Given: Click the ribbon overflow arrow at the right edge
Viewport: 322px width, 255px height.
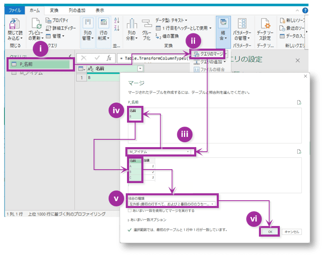Looking at the screenshot, I should pyautogui.click(x=306, y=32).
